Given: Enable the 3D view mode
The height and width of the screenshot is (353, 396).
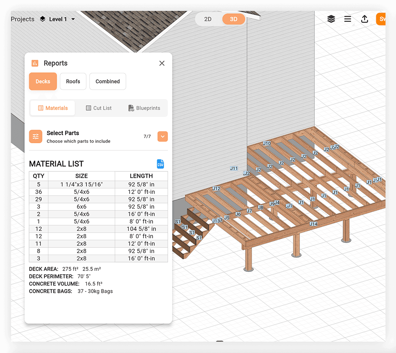Looking at the screenshot, I should (x=233, y=19).
